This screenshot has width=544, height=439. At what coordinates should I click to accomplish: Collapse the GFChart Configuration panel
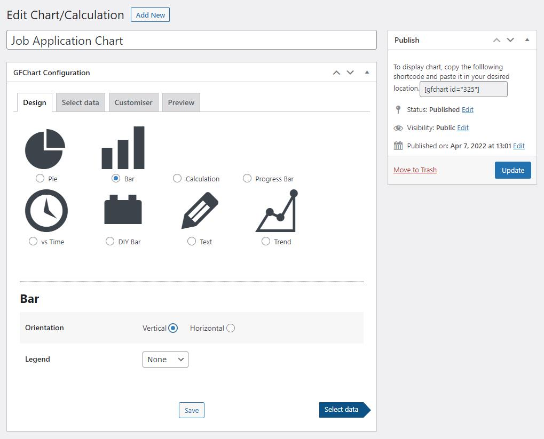point(367,72)
